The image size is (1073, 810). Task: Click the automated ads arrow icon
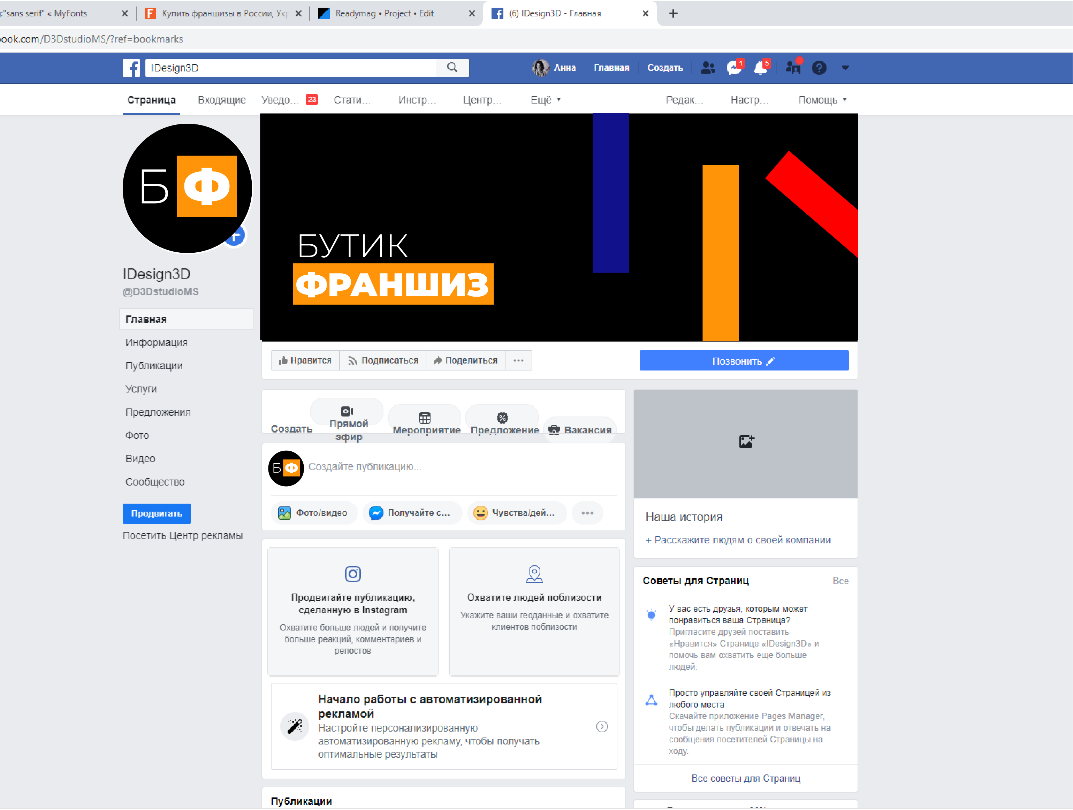coord(601,726)
